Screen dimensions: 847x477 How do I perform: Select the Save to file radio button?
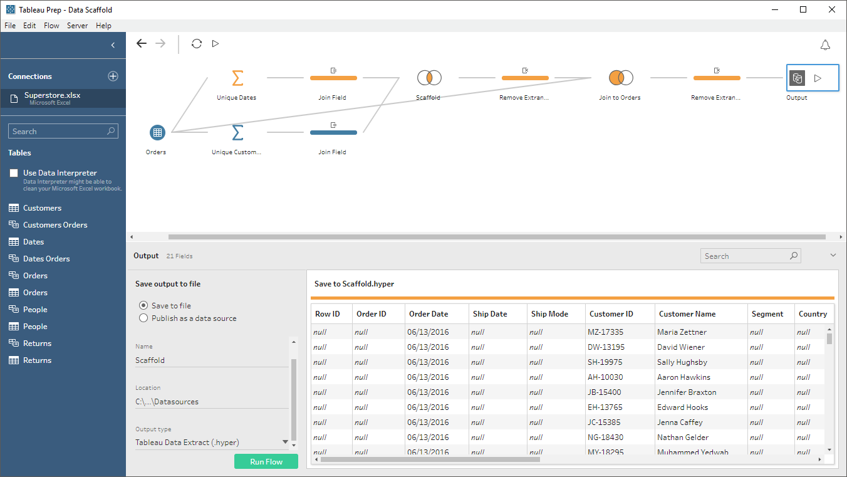pyautogui.click(x=143, y=305)
